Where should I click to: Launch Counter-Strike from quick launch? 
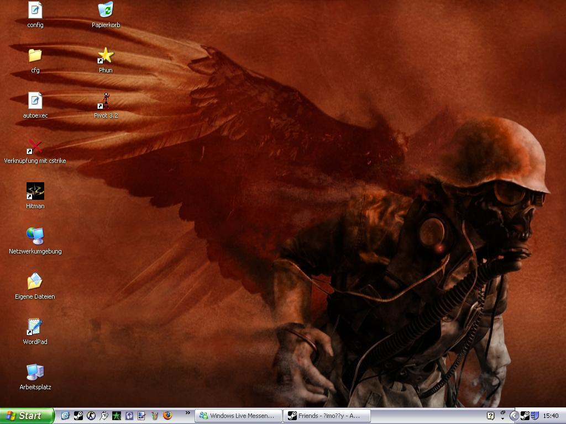coord(91,416)
